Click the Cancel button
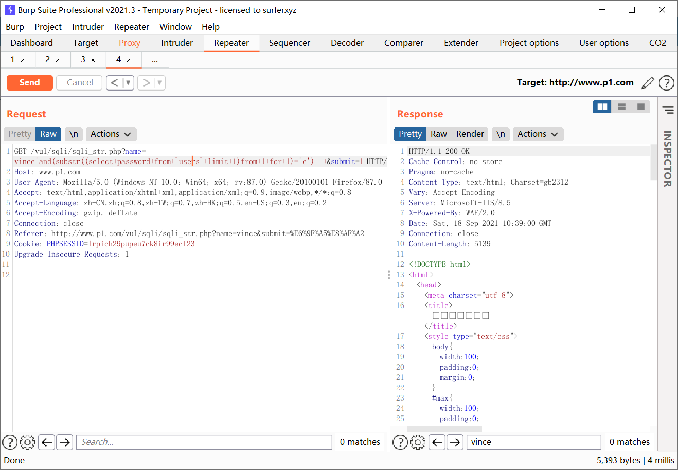The width and height of the screenshot is (678, 470). [x=80, y=83]
